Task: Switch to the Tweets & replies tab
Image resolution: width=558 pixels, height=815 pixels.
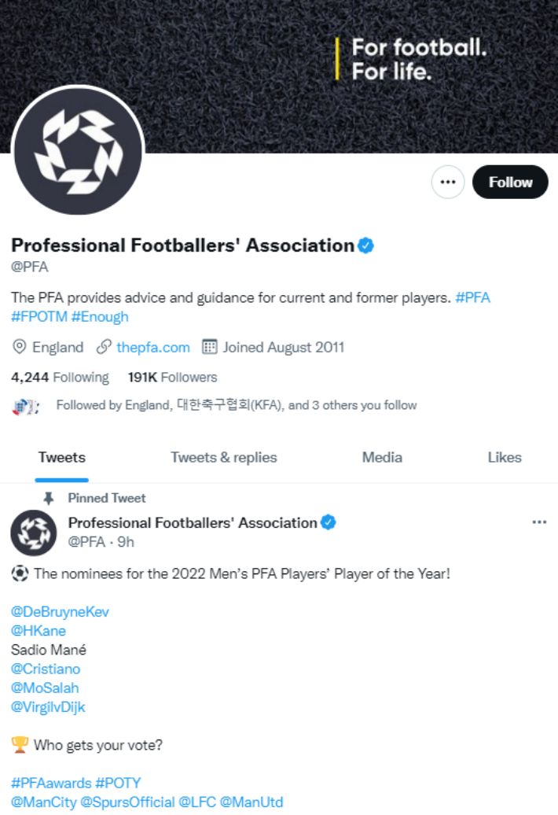Action: [223, 457]
